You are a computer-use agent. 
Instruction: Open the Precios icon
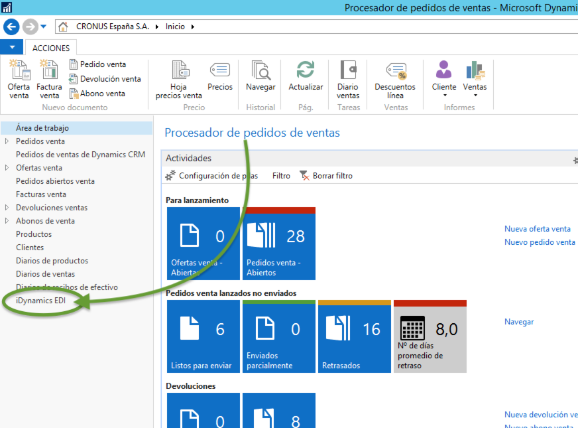coord(220,76)
